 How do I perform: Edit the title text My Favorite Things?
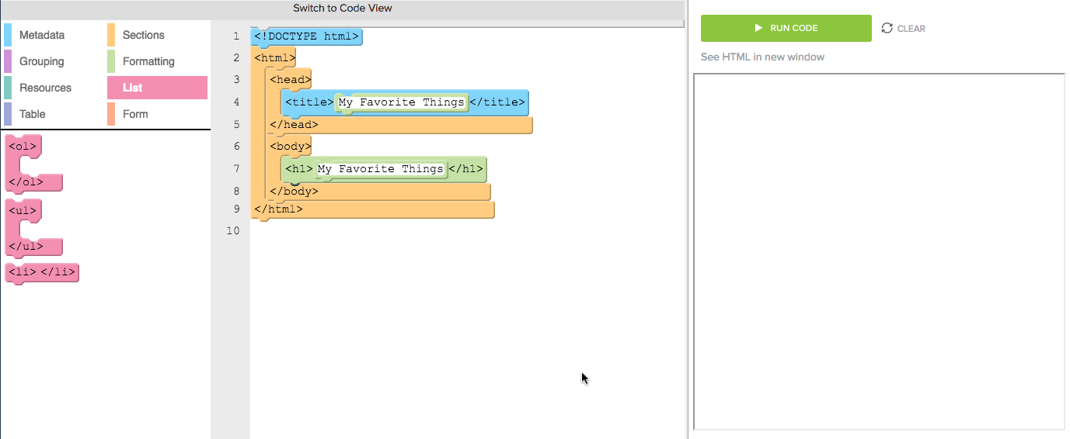pos(401,102)
